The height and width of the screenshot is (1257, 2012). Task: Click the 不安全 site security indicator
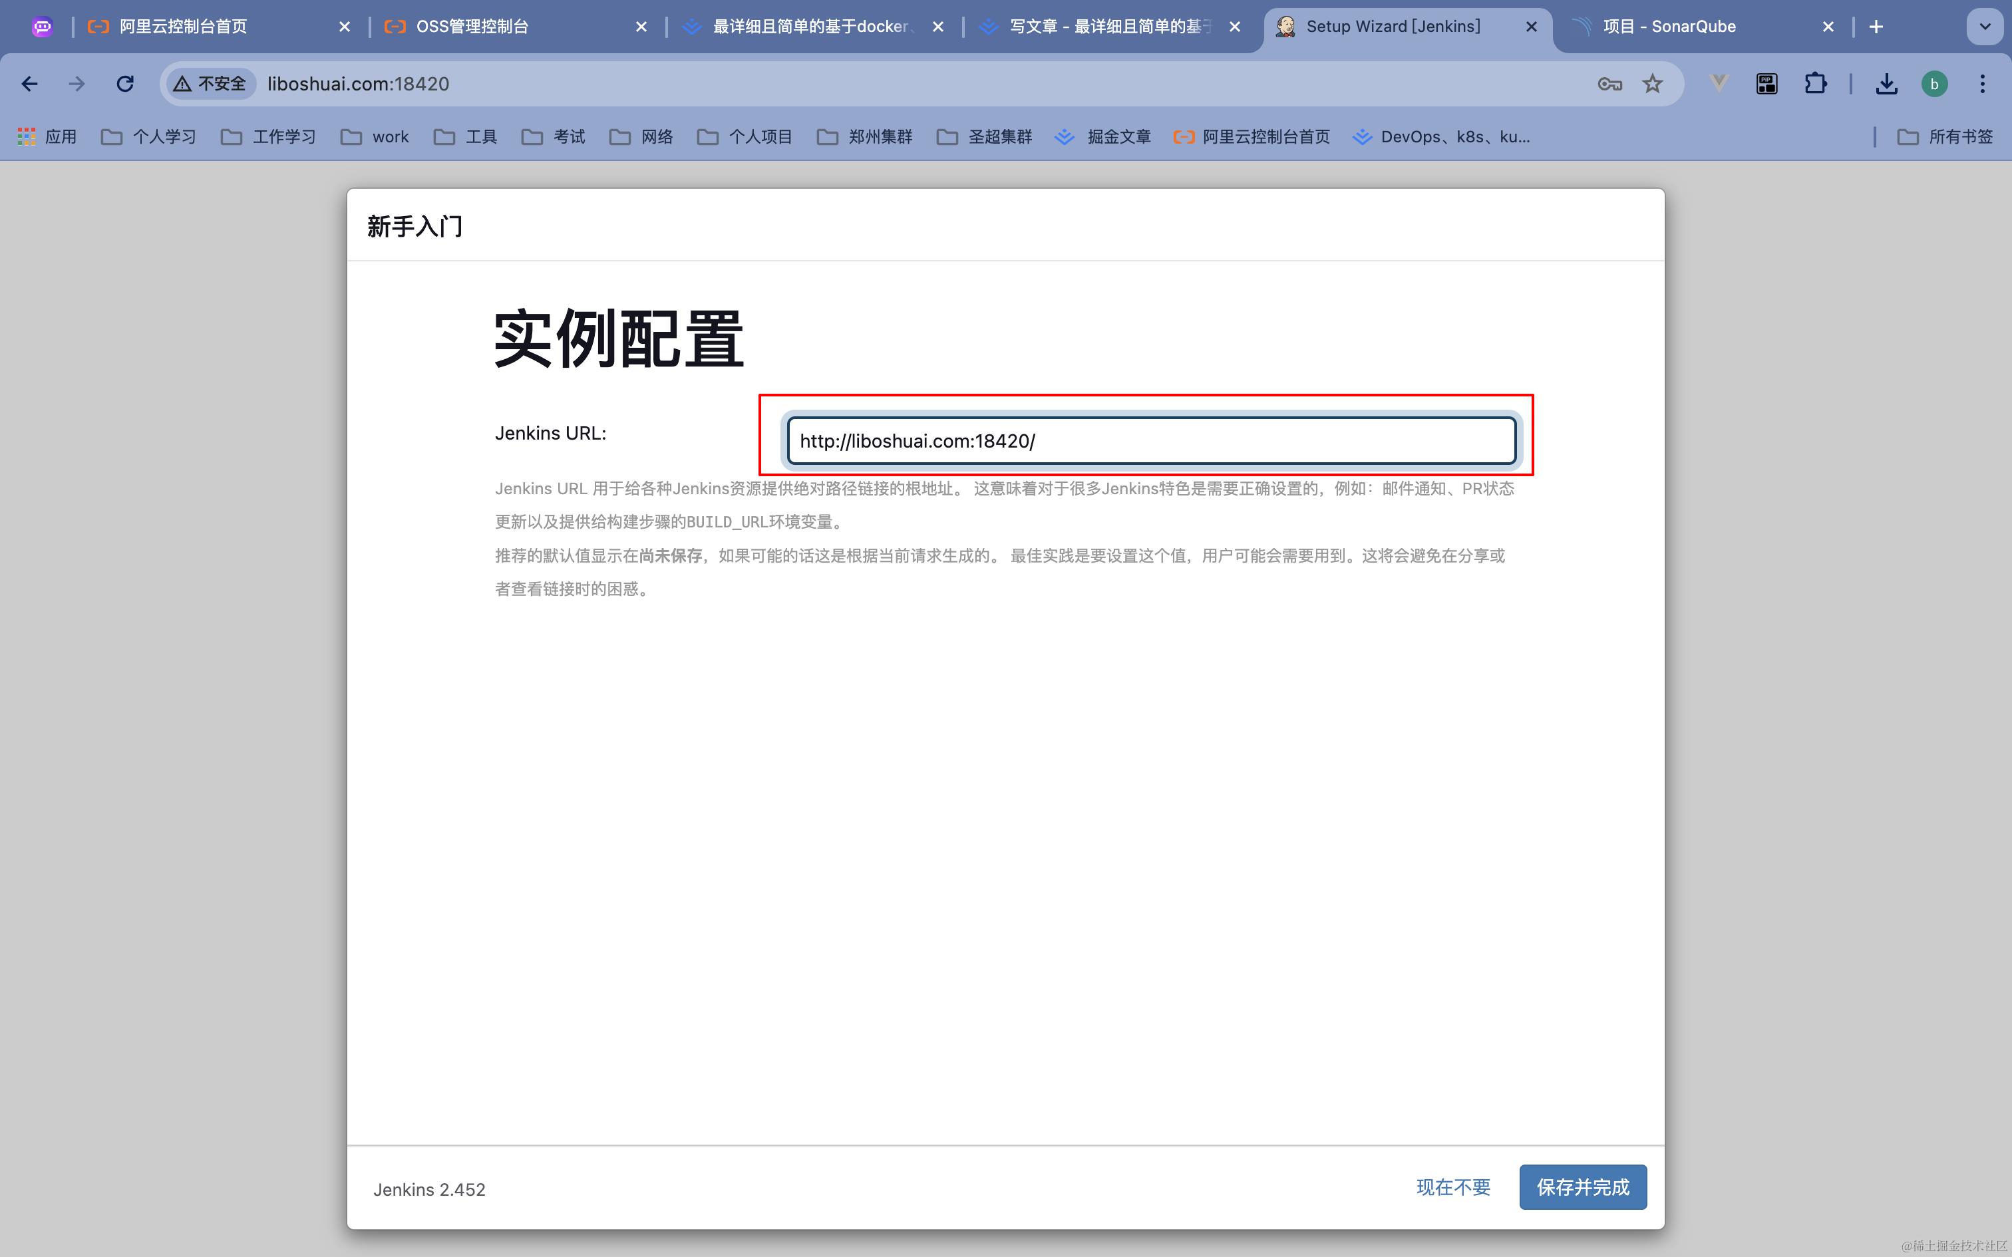tap(211, 84)
